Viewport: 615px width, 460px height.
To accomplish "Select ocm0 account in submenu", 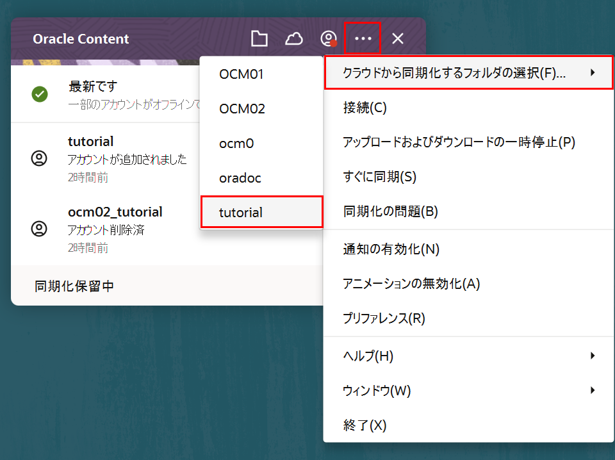I will tap(261, 143).
